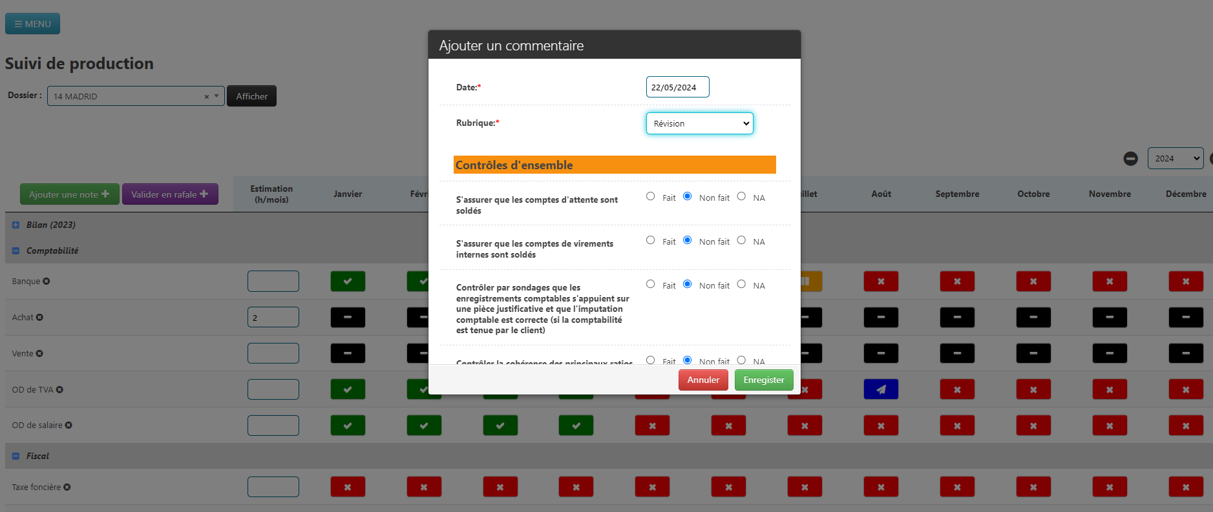Screen dimensions: 1213x512
Task: Choose Non fait for Contrôler par sondages
Action: (x=687, y=284)
